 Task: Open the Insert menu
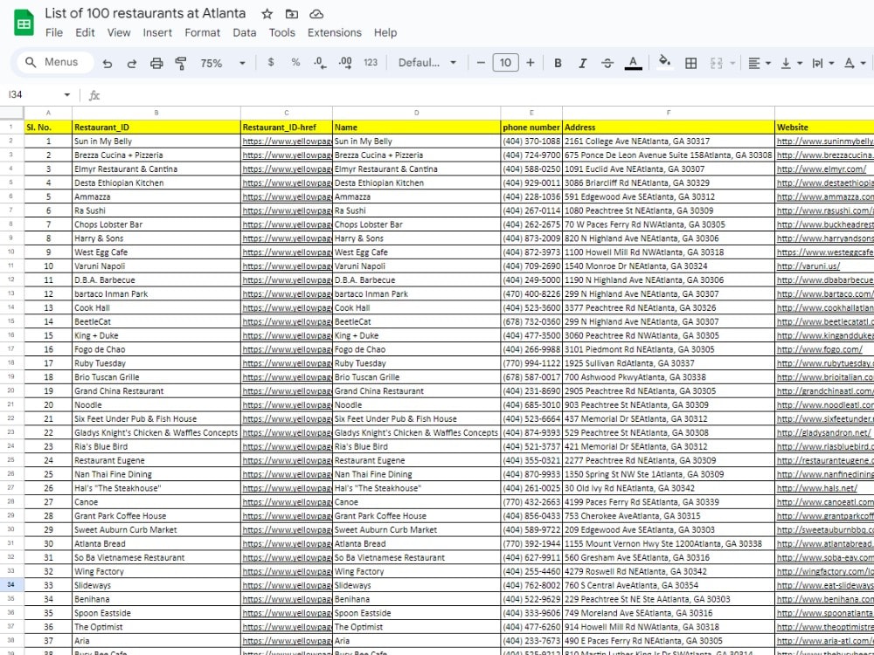157,33
